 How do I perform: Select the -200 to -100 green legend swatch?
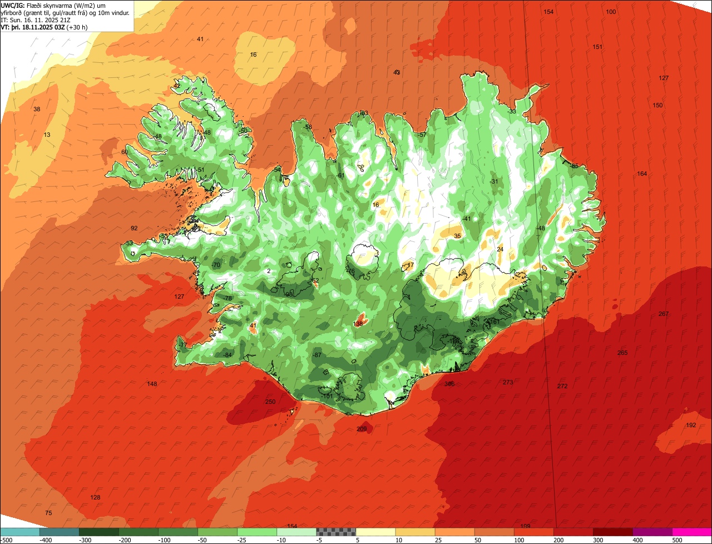(x=139, y=532)
